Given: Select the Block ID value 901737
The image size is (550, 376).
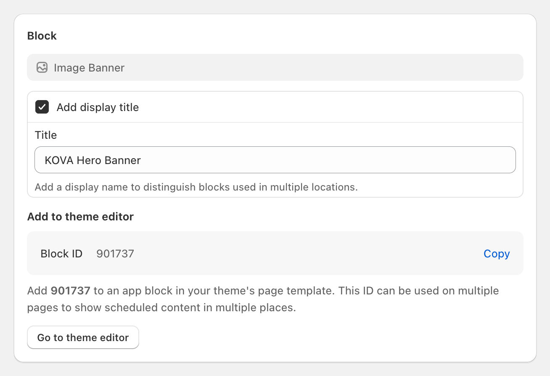Looking at the screenshot, I should point(115,254).
